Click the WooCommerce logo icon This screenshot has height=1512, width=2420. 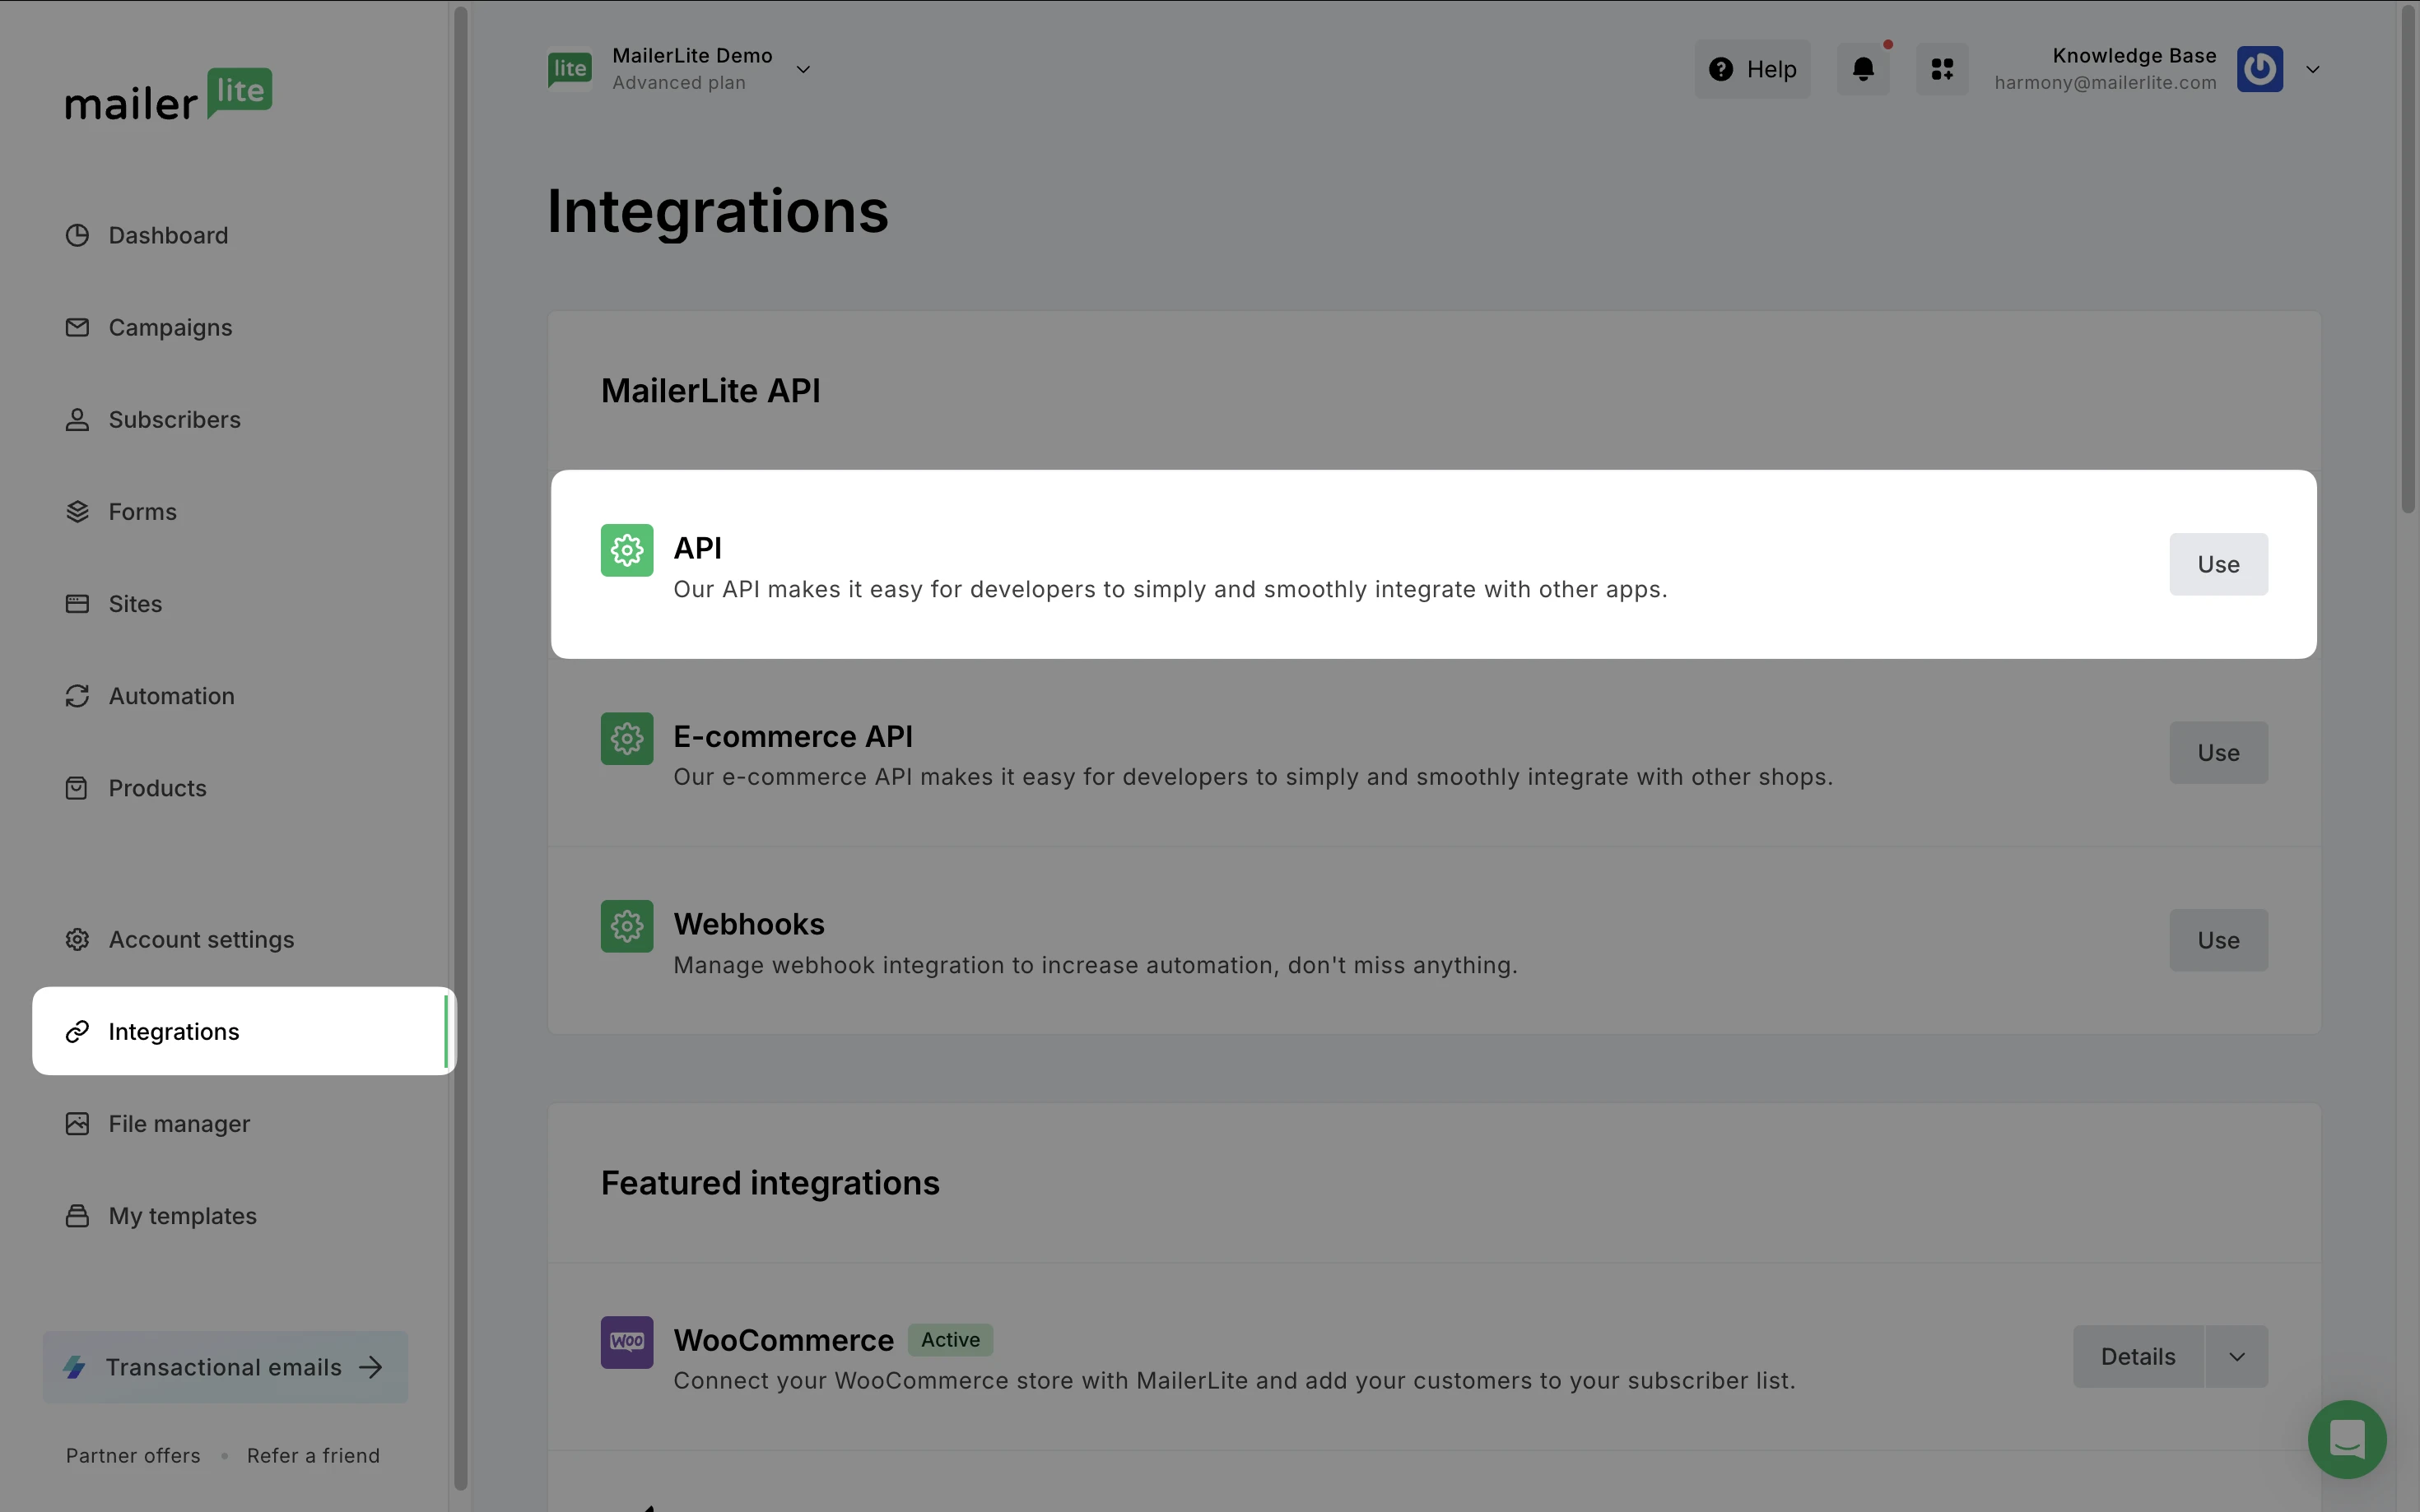click(627, 1342)
